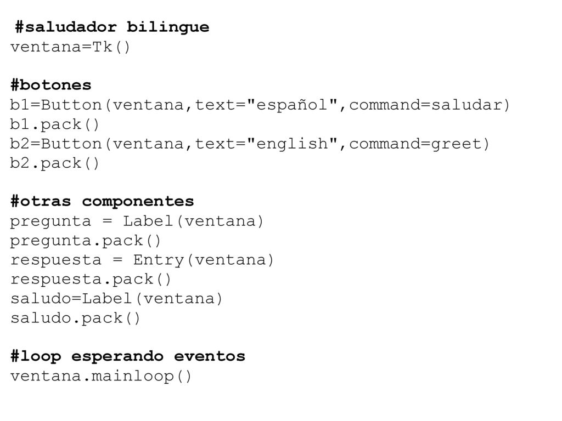Click the 'ventana=Tk()' code line

click(x=70, y=47)
